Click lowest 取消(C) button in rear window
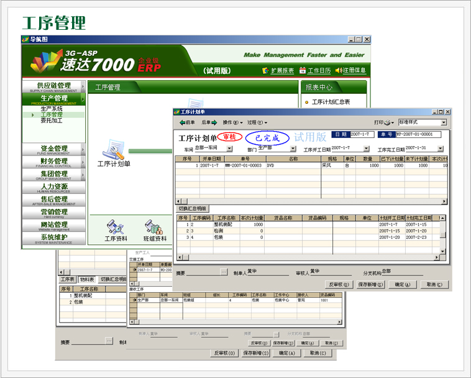The width and height of the screenshot is (471, 378). point(318,353)
